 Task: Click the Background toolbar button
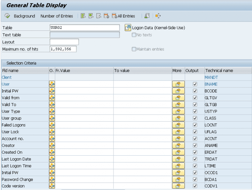tap(24, 16)
